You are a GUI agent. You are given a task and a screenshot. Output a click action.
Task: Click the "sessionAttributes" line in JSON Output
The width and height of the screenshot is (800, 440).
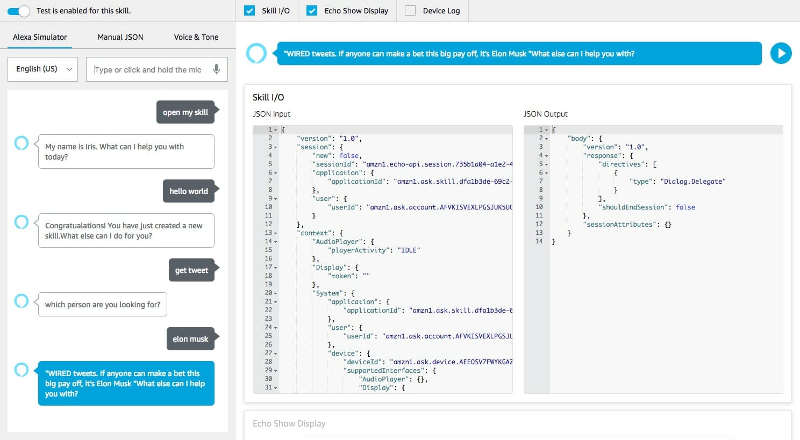coord(627,225)
